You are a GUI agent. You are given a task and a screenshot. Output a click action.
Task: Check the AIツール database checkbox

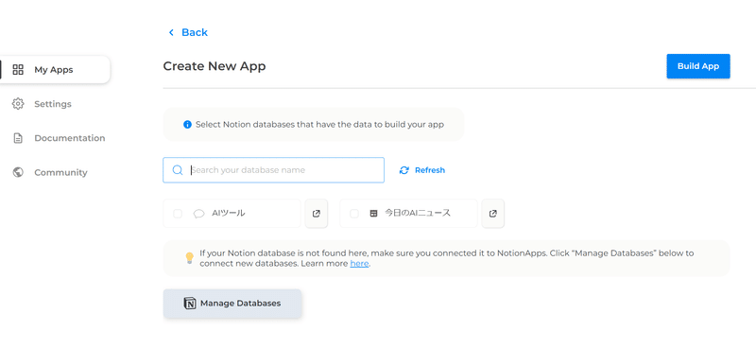(178, 214)
